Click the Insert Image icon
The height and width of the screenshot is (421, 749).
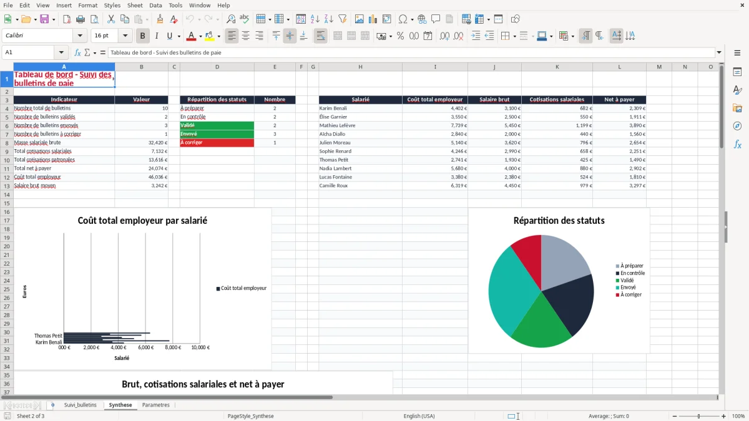tap(360, 19)
